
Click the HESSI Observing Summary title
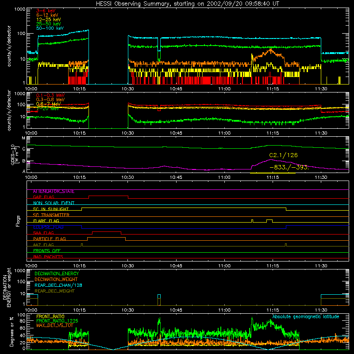tap(188, 4)
